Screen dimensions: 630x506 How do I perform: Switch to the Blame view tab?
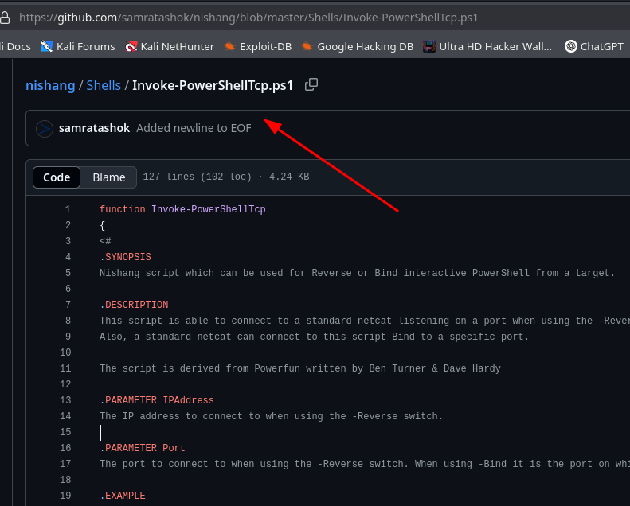(108, 177)
